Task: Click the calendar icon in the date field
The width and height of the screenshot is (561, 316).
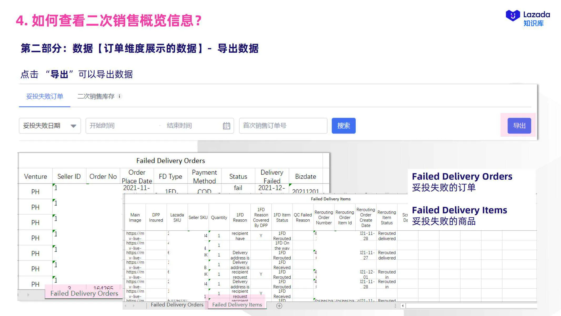Action: pyautogui.click(x=227, y=126)
